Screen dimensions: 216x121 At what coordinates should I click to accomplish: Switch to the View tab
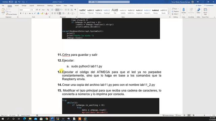(x=65, y=6)
